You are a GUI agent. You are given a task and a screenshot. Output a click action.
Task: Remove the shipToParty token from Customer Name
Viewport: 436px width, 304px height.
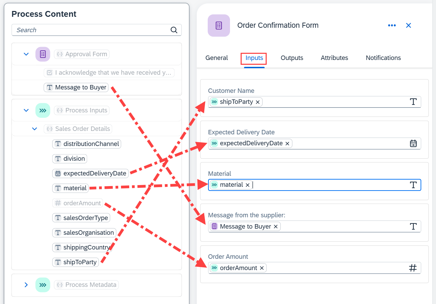tap(258, 102)
